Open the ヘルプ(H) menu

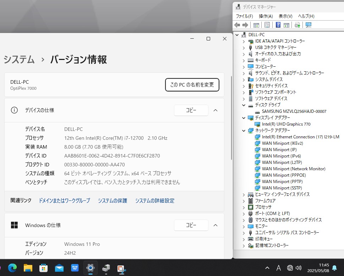pos(306,16)
